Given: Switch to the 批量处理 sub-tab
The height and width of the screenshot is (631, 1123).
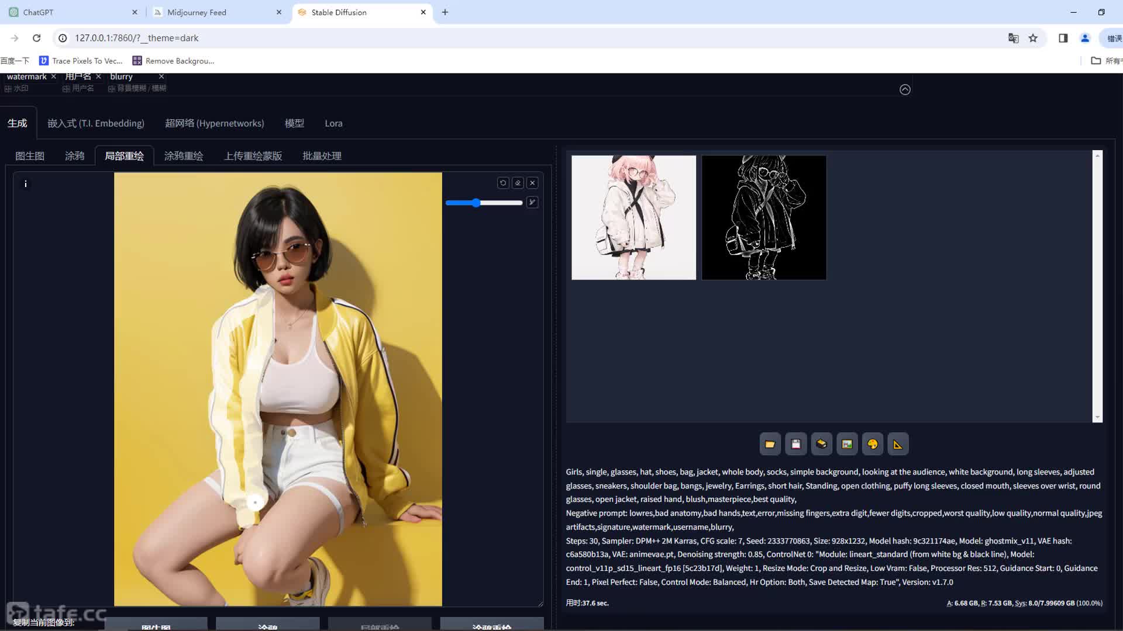Looking at the screenshot, I should point(322,156).
